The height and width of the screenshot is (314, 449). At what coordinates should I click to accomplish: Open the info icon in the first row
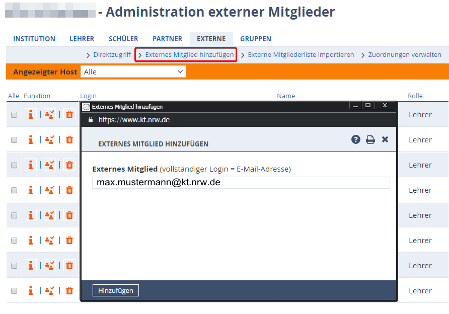[31, 114]
